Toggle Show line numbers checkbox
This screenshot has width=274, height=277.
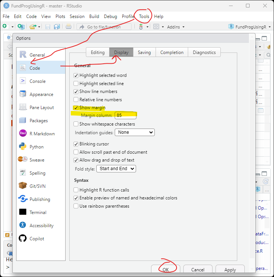(76, 91)
